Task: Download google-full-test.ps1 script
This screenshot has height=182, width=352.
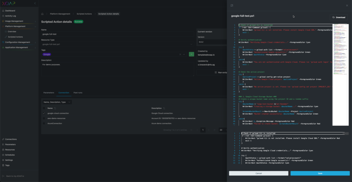Action: [339, 17]
